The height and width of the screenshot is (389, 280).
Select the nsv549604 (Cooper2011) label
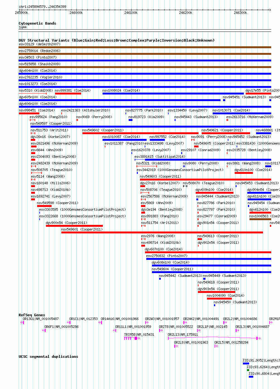pos(172,269)
